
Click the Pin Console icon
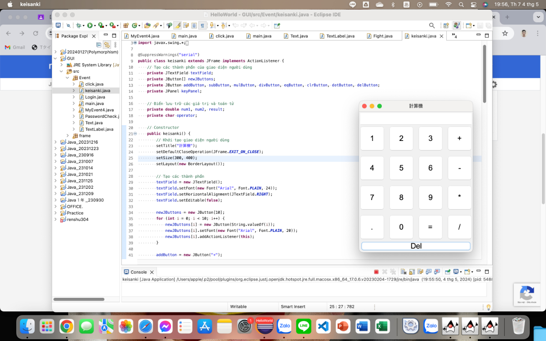[448, 272]
